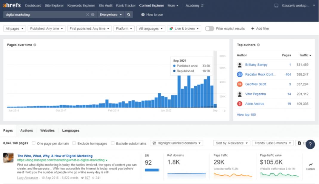319x184 pixels.
Task: Open the Published: Any time dropdown
Action: [47, 29]
